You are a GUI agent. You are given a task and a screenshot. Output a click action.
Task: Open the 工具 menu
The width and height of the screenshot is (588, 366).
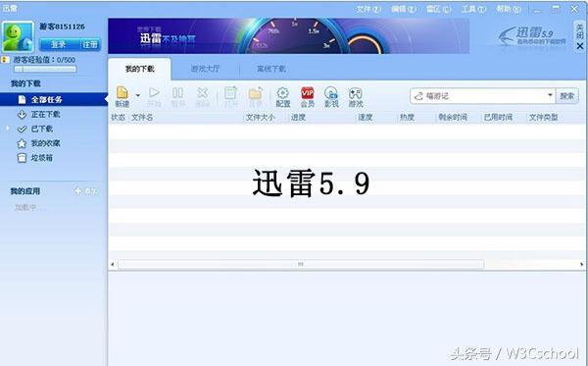click(473, 9)
